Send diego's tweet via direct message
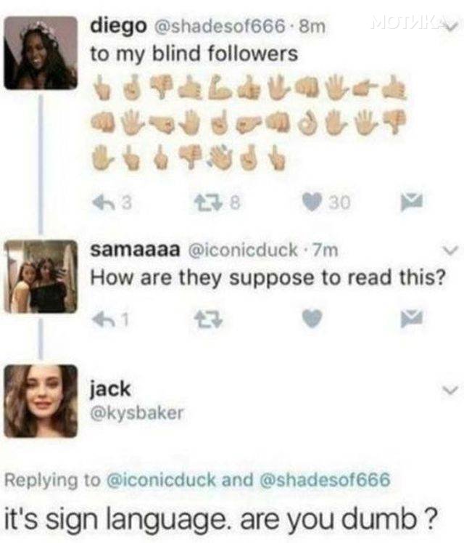 [x=411, y=203]
